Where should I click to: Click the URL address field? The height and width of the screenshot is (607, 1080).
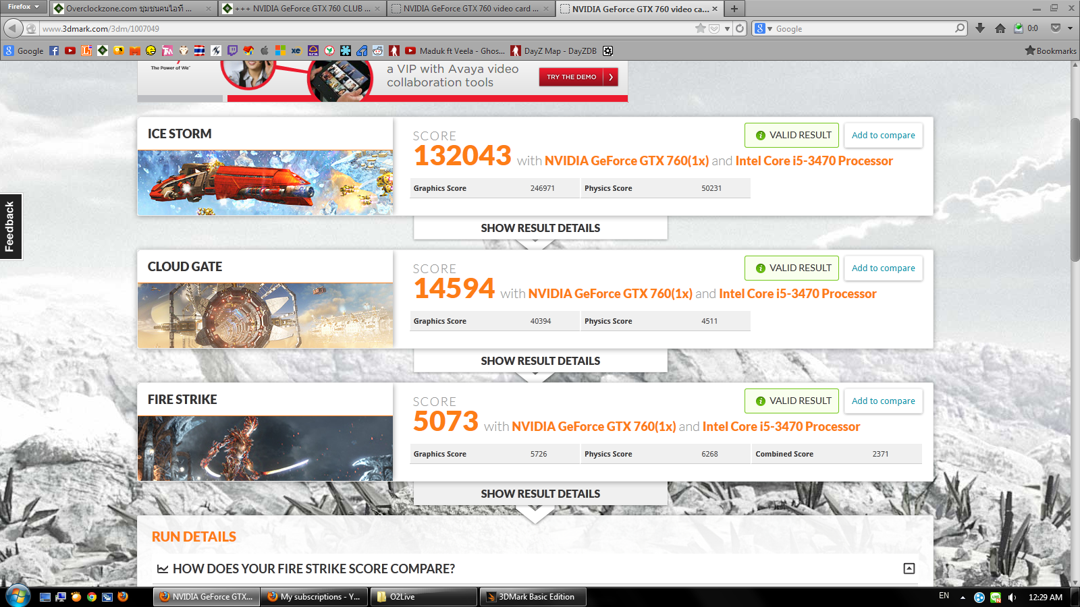[x=368, y=29]
